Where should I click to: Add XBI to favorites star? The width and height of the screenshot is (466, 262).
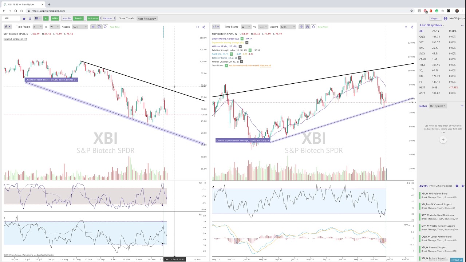pos(24,19)
